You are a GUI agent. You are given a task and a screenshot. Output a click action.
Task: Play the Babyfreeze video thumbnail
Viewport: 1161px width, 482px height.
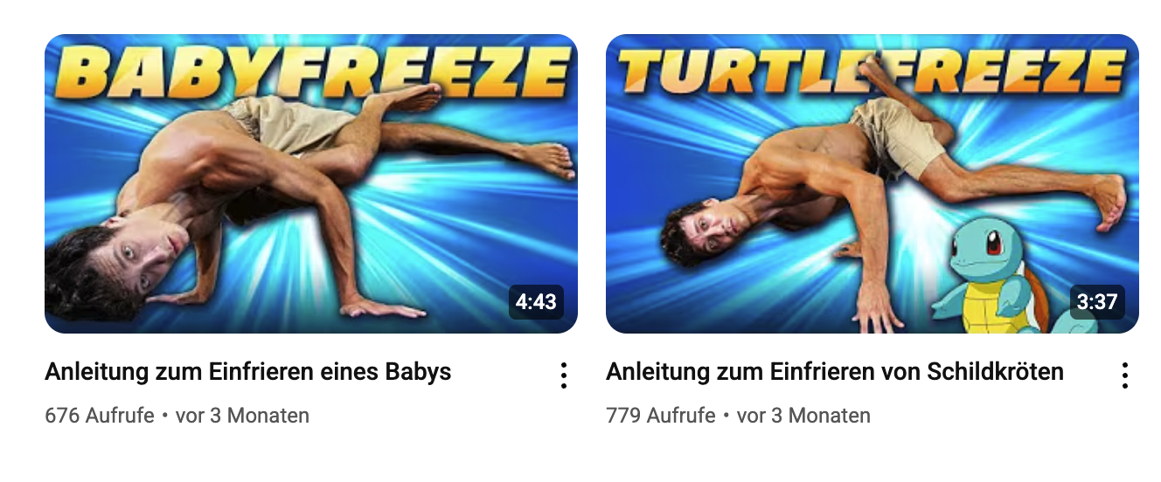pos(311,183)
